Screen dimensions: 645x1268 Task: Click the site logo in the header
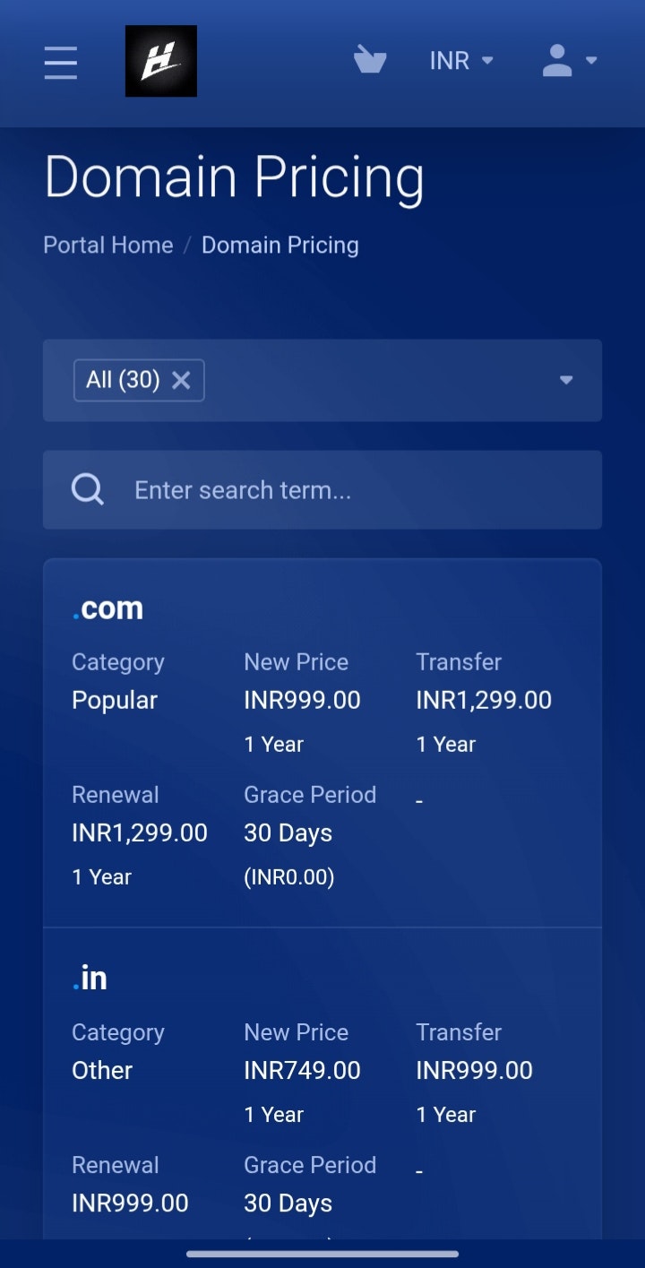coord(161,61)
